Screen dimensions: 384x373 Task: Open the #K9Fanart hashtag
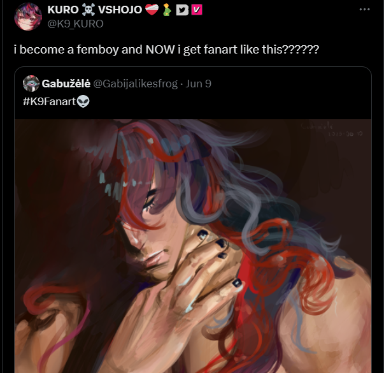[x=49, y=101]
